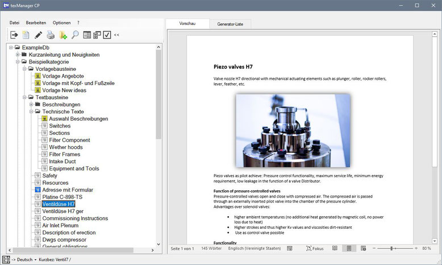
Task: Click the << collapse toolbar arrows
Action: tap(116, 35)
